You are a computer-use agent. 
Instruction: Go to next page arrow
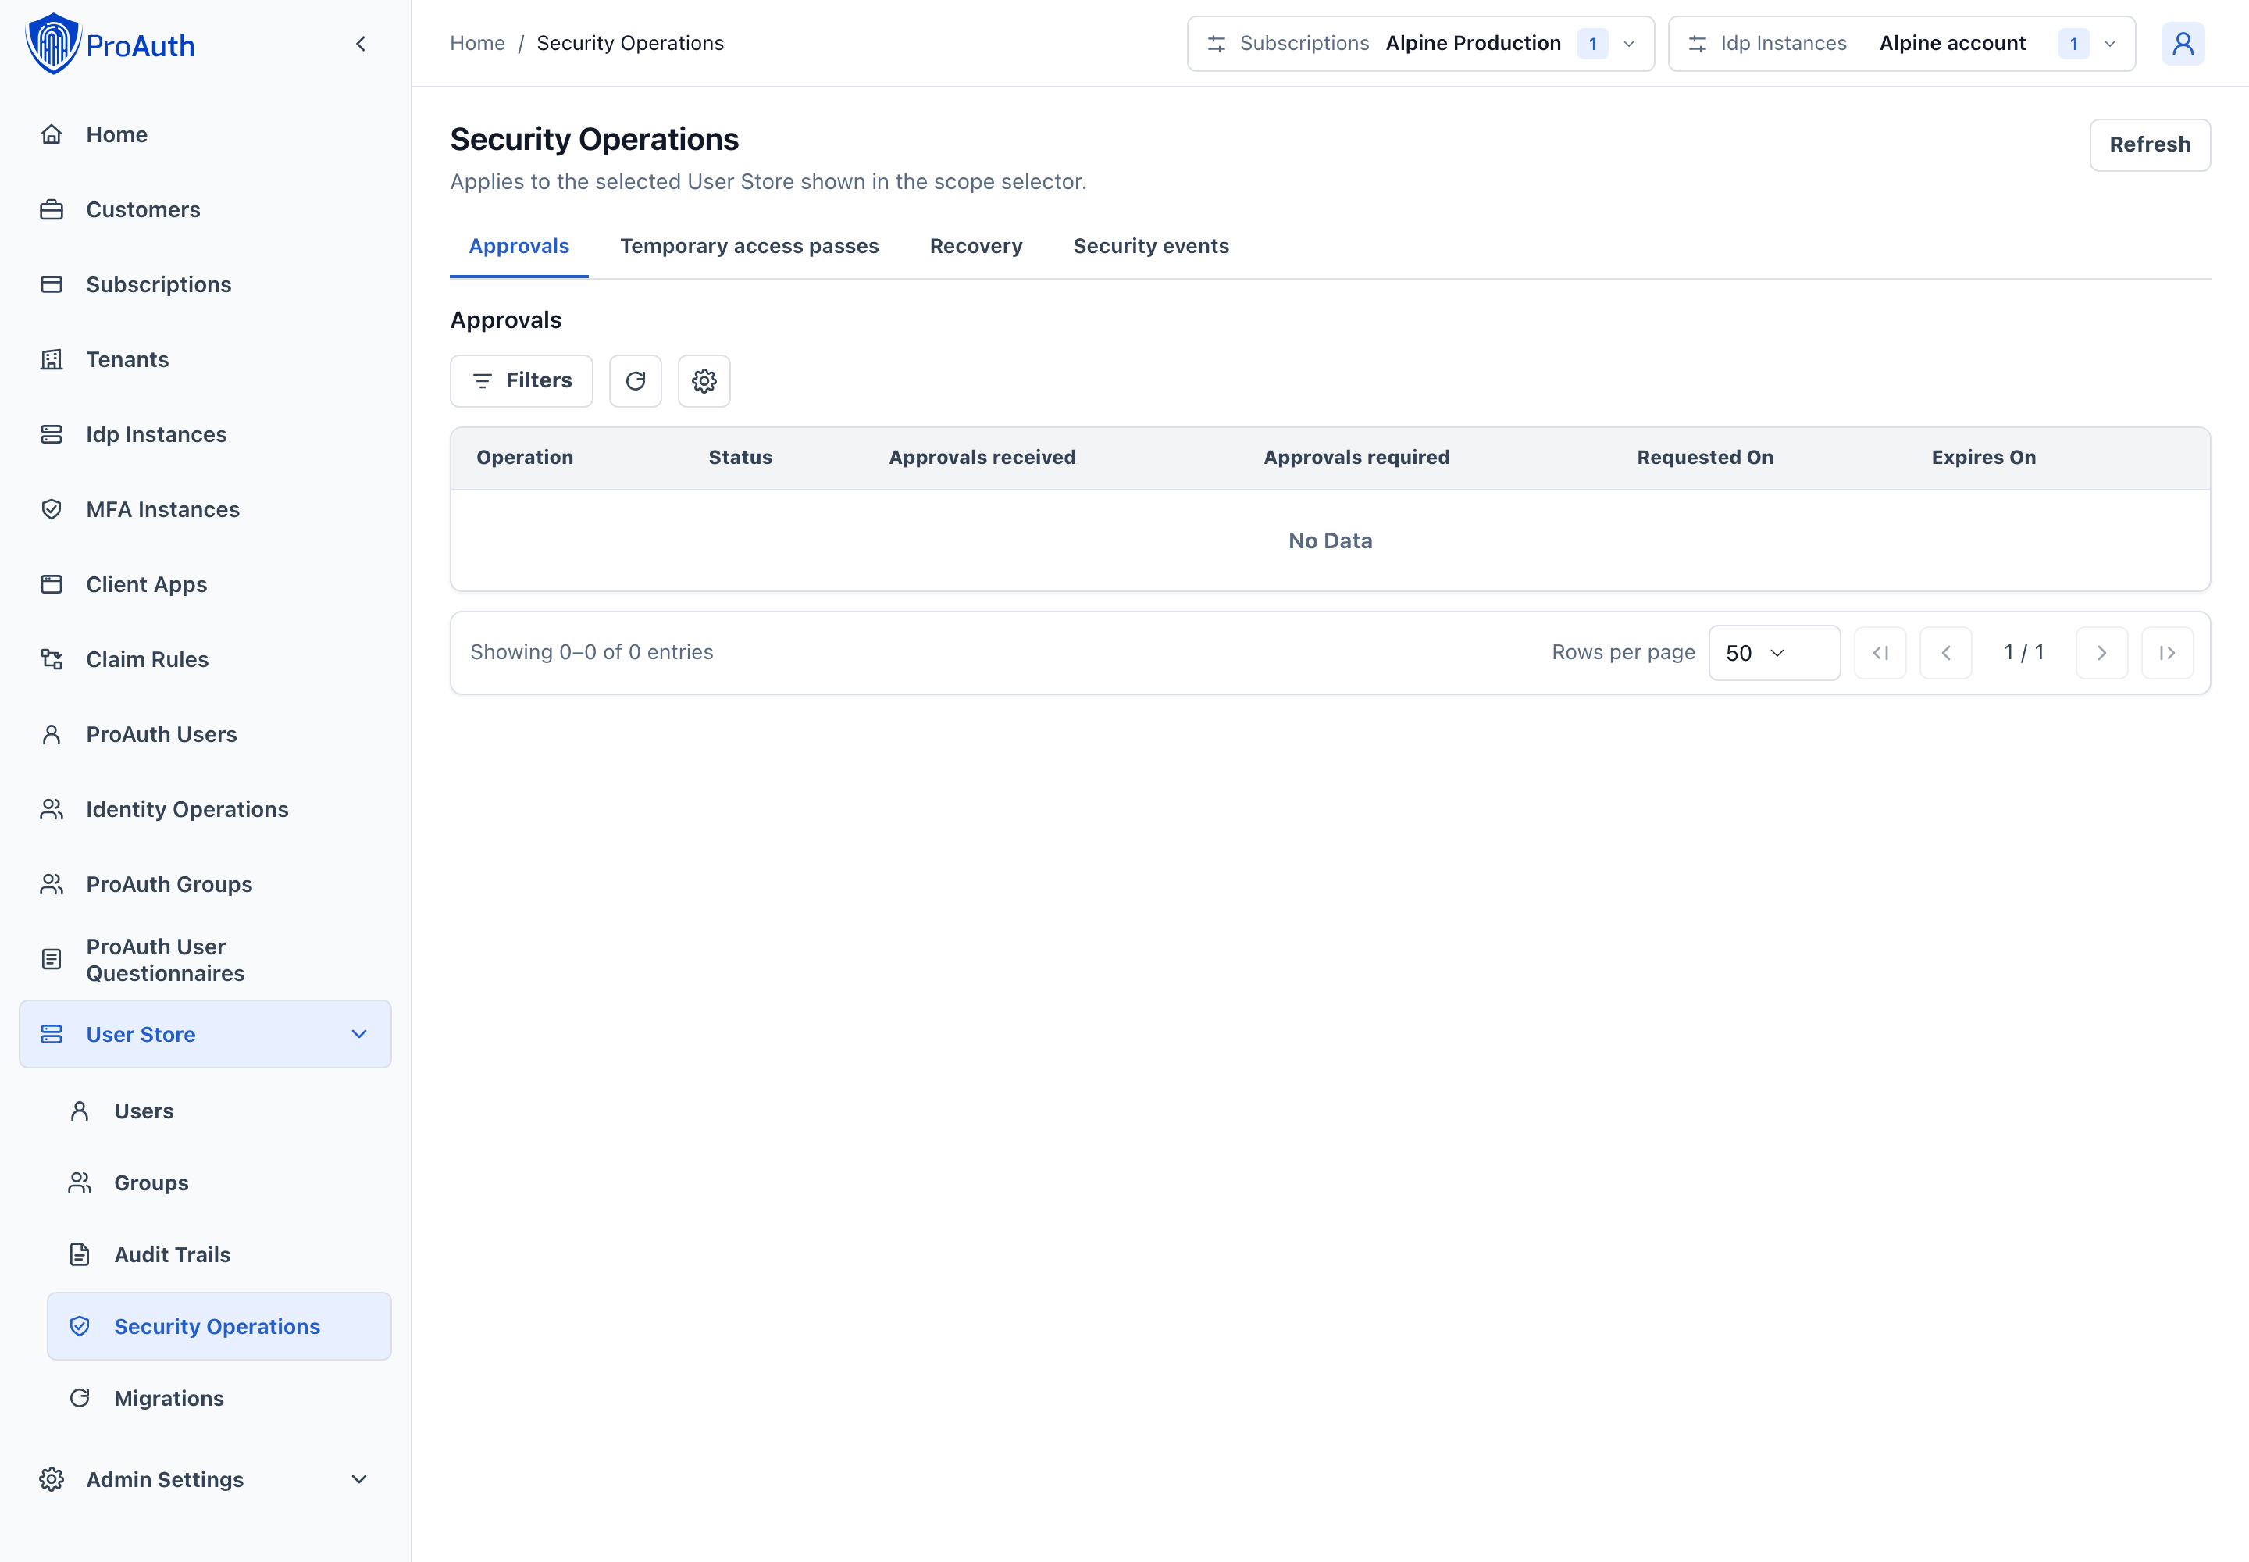click(2101, 653)
